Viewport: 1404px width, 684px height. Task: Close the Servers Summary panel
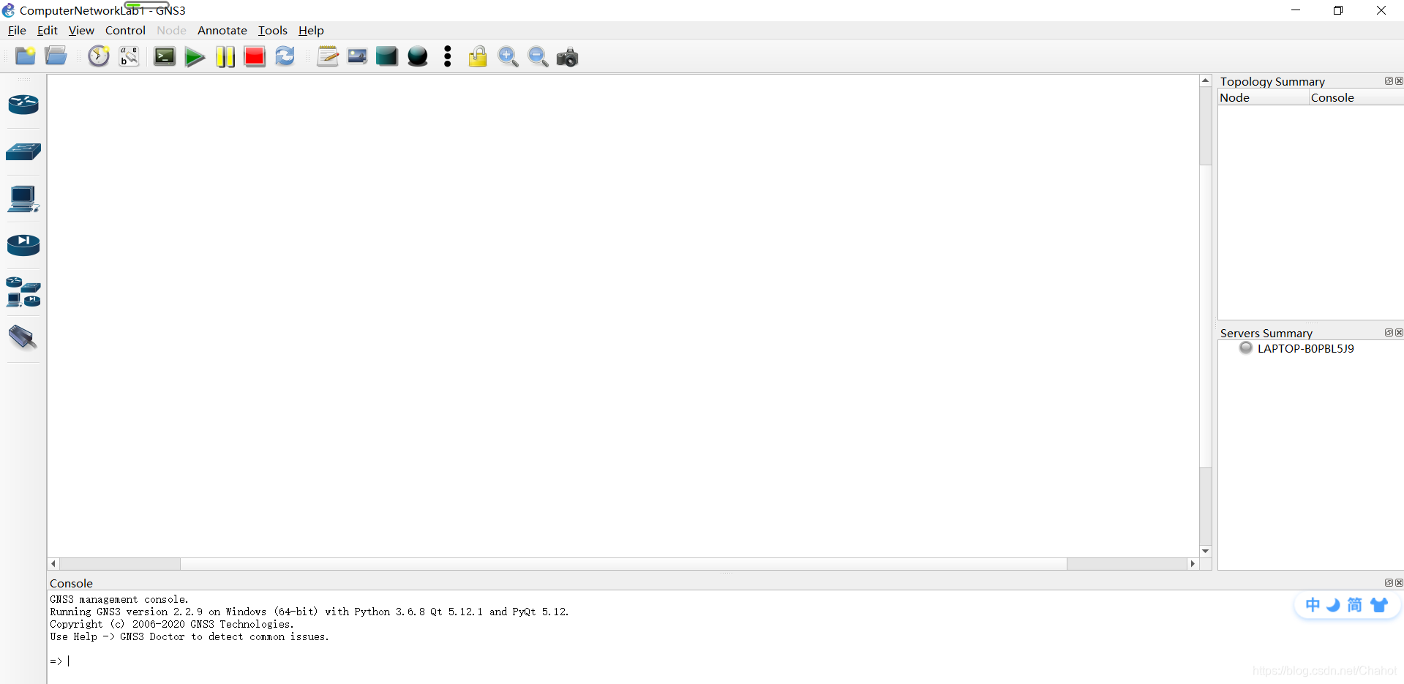tap(1399, 333)
